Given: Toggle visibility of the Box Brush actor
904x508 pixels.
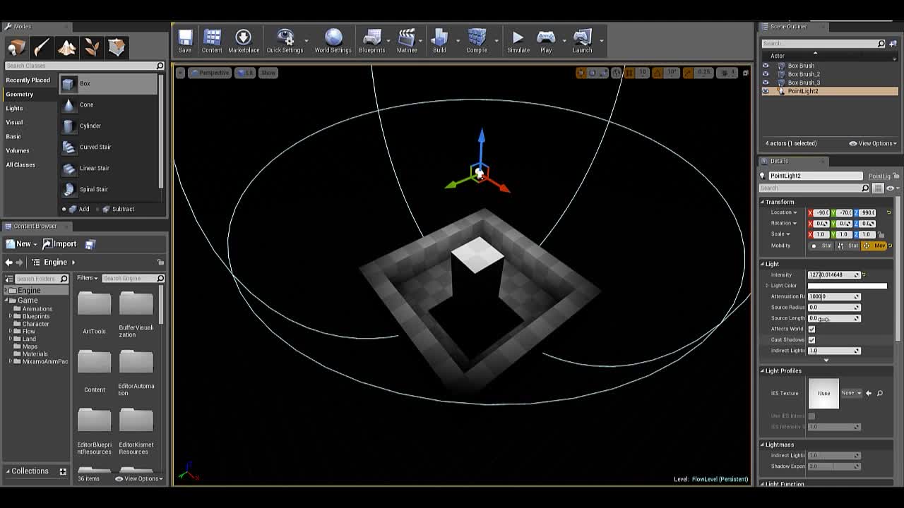Looking at the screenshot, I should [766, 66].
